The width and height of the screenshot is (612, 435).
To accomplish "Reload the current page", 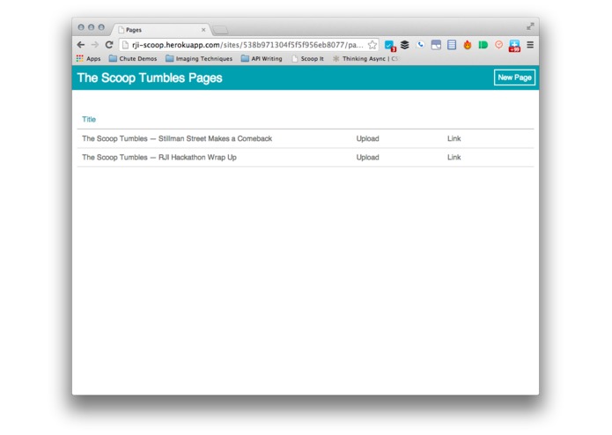I will pyautogui.click(x=109, y=45).
